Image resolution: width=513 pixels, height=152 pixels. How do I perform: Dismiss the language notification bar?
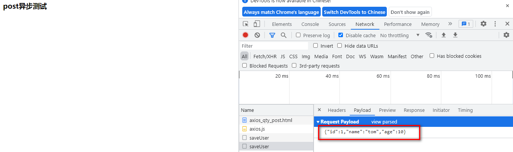coord(507,6)
